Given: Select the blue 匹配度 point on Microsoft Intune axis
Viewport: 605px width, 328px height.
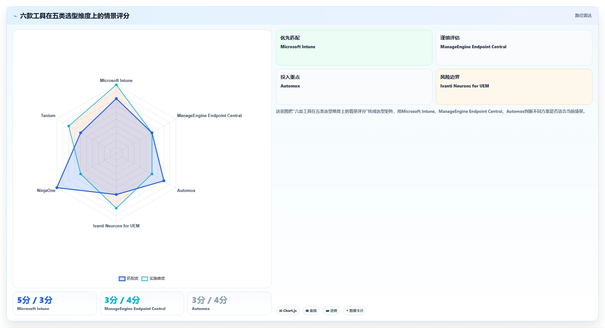Looking at the screenshot, I should [116, 99].
